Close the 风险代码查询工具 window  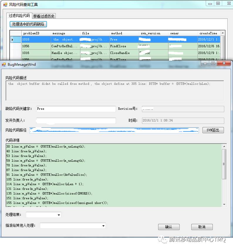tap(229, 4)
